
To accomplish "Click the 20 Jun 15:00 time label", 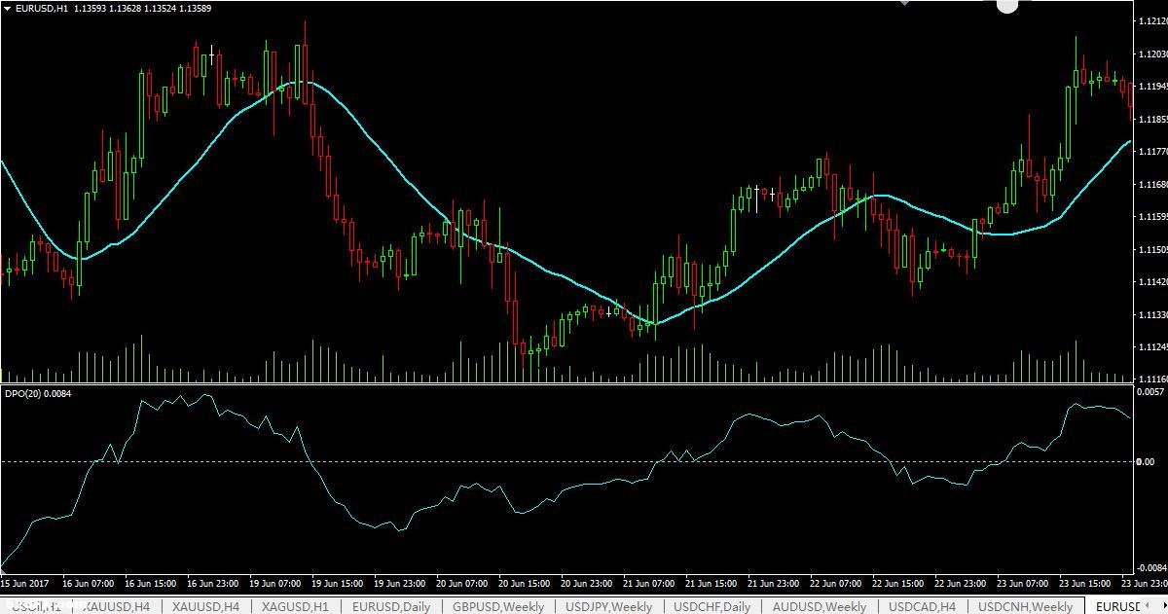I will [526, 584].
